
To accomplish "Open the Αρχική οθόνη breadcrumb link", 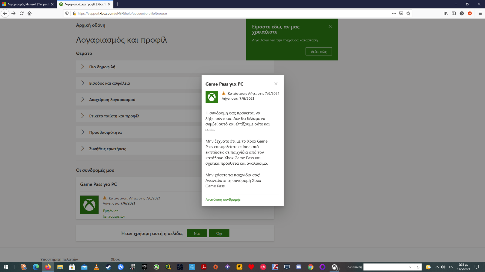I will pos(91,25).
